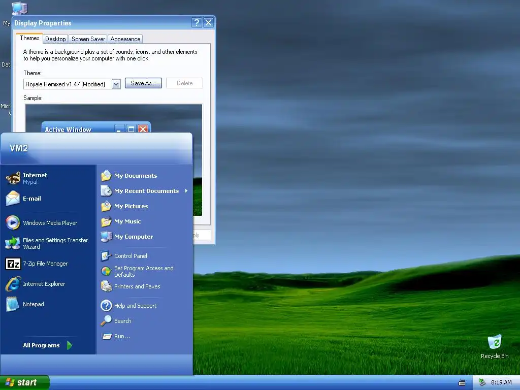Screen dimensions: 520x390
Task: Open Files and Settings Transfer Wizard icon
Action: coord(13,243)
